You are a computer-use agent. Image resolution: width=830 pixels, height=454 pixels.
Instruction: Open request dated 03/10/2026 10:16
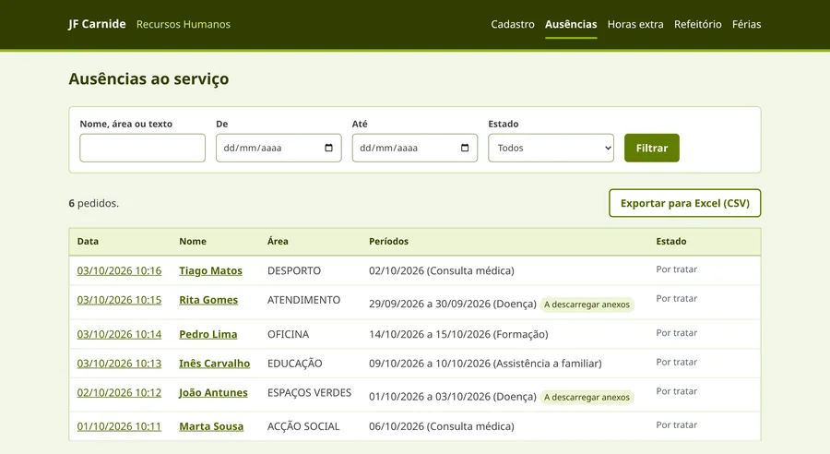coord(119,270)
